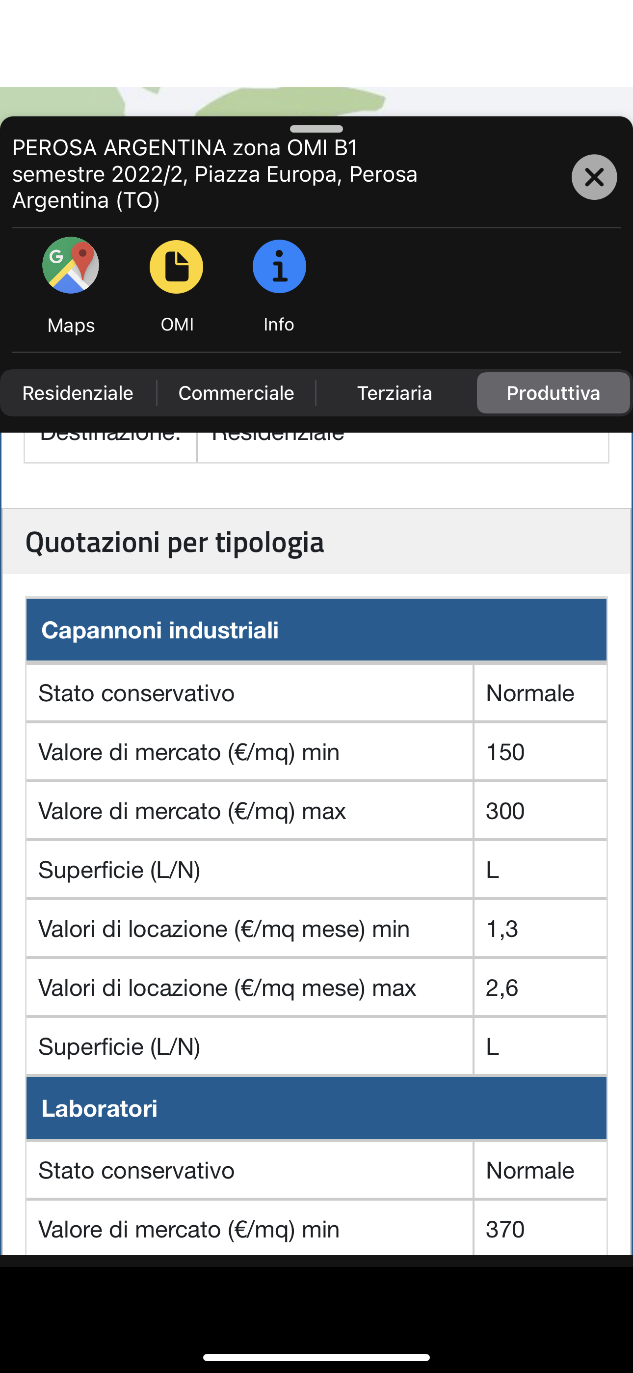Screen dimensions: 633x1373
Task: Tap the map area above the panel
Action: 316,101
